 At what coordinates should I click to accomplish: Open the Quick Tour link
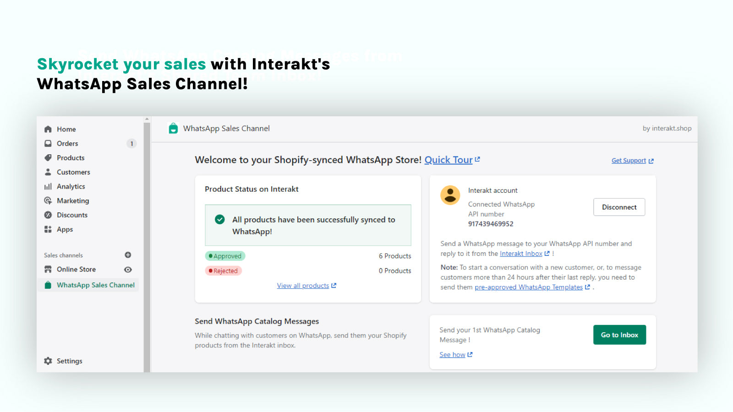448,160
